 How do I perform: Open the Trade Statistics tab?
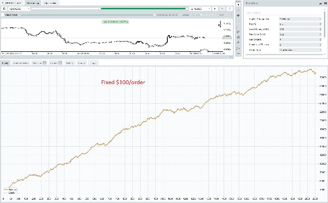coord(21,63)
